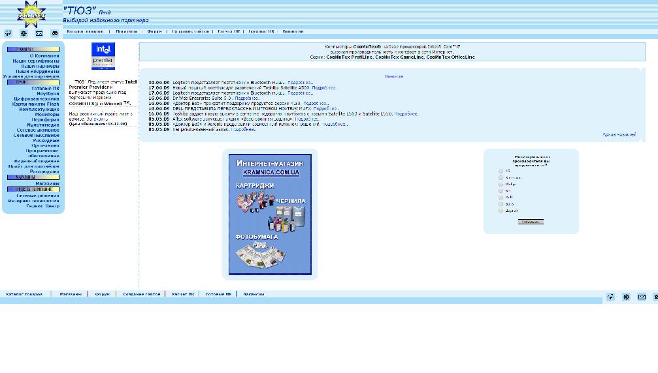Select the LG radio button in the poll
658x373 pixels.
501,172
